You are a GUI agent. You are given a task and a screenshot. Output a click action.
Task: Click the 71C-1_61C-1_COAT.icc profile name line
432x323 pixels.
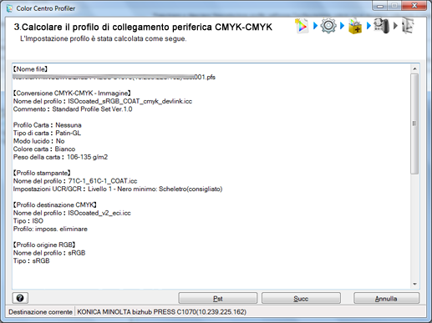[75, 181]
